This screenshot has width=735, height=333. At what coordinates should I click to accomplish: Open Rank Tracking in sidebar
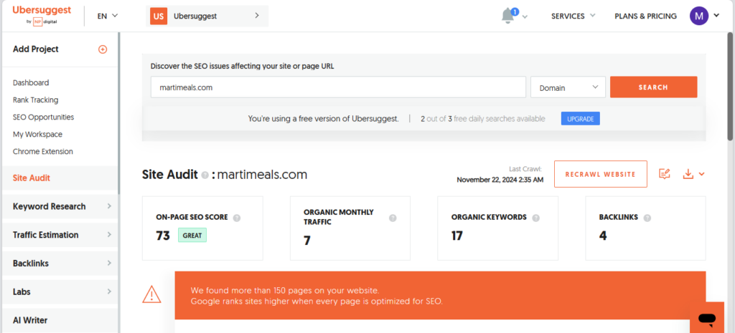coord(36,100)
